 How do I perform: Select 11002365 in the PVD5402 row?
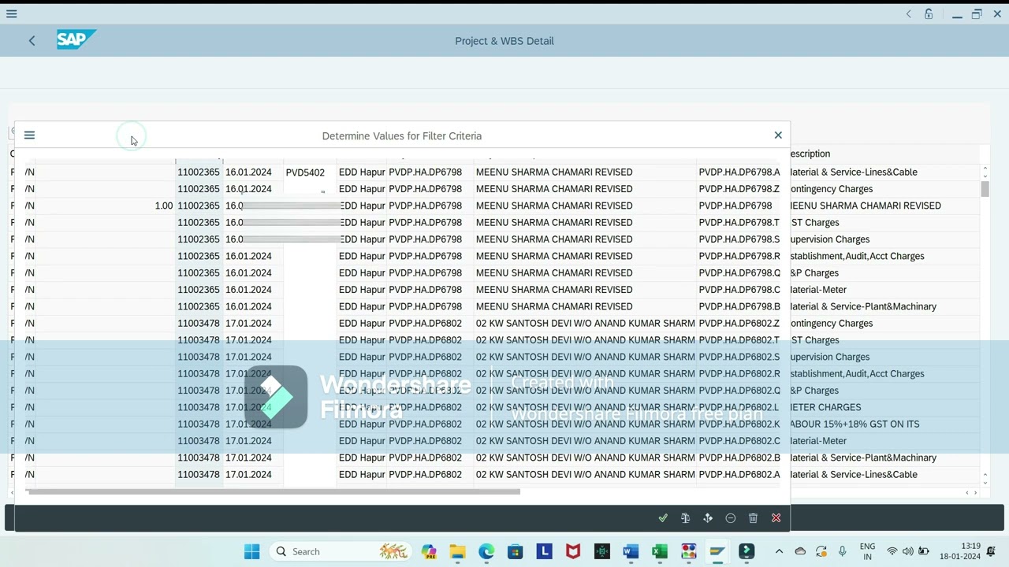199,172
